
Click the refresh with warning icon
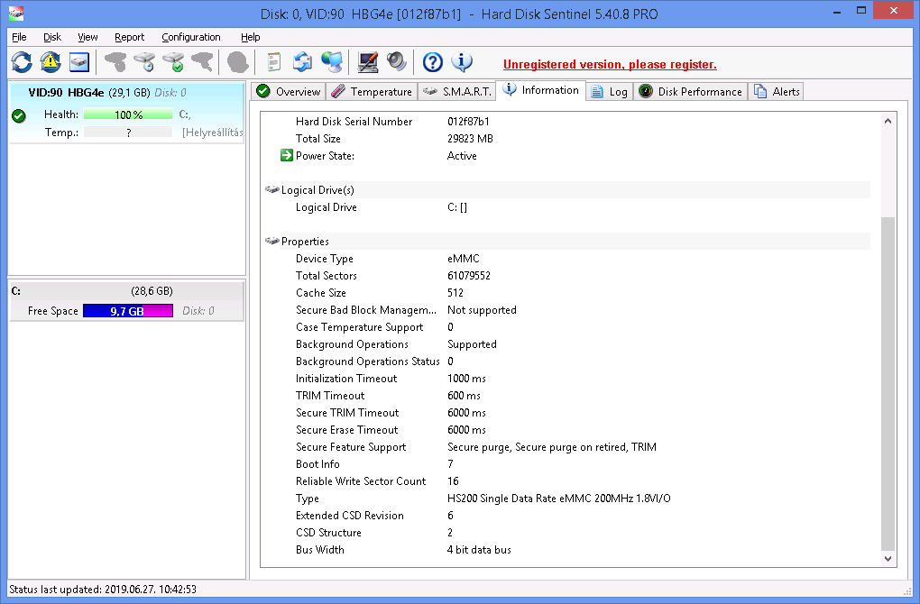51,62
